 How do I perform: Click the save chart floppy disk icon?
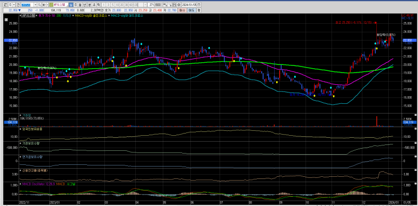tap(174, 5)
